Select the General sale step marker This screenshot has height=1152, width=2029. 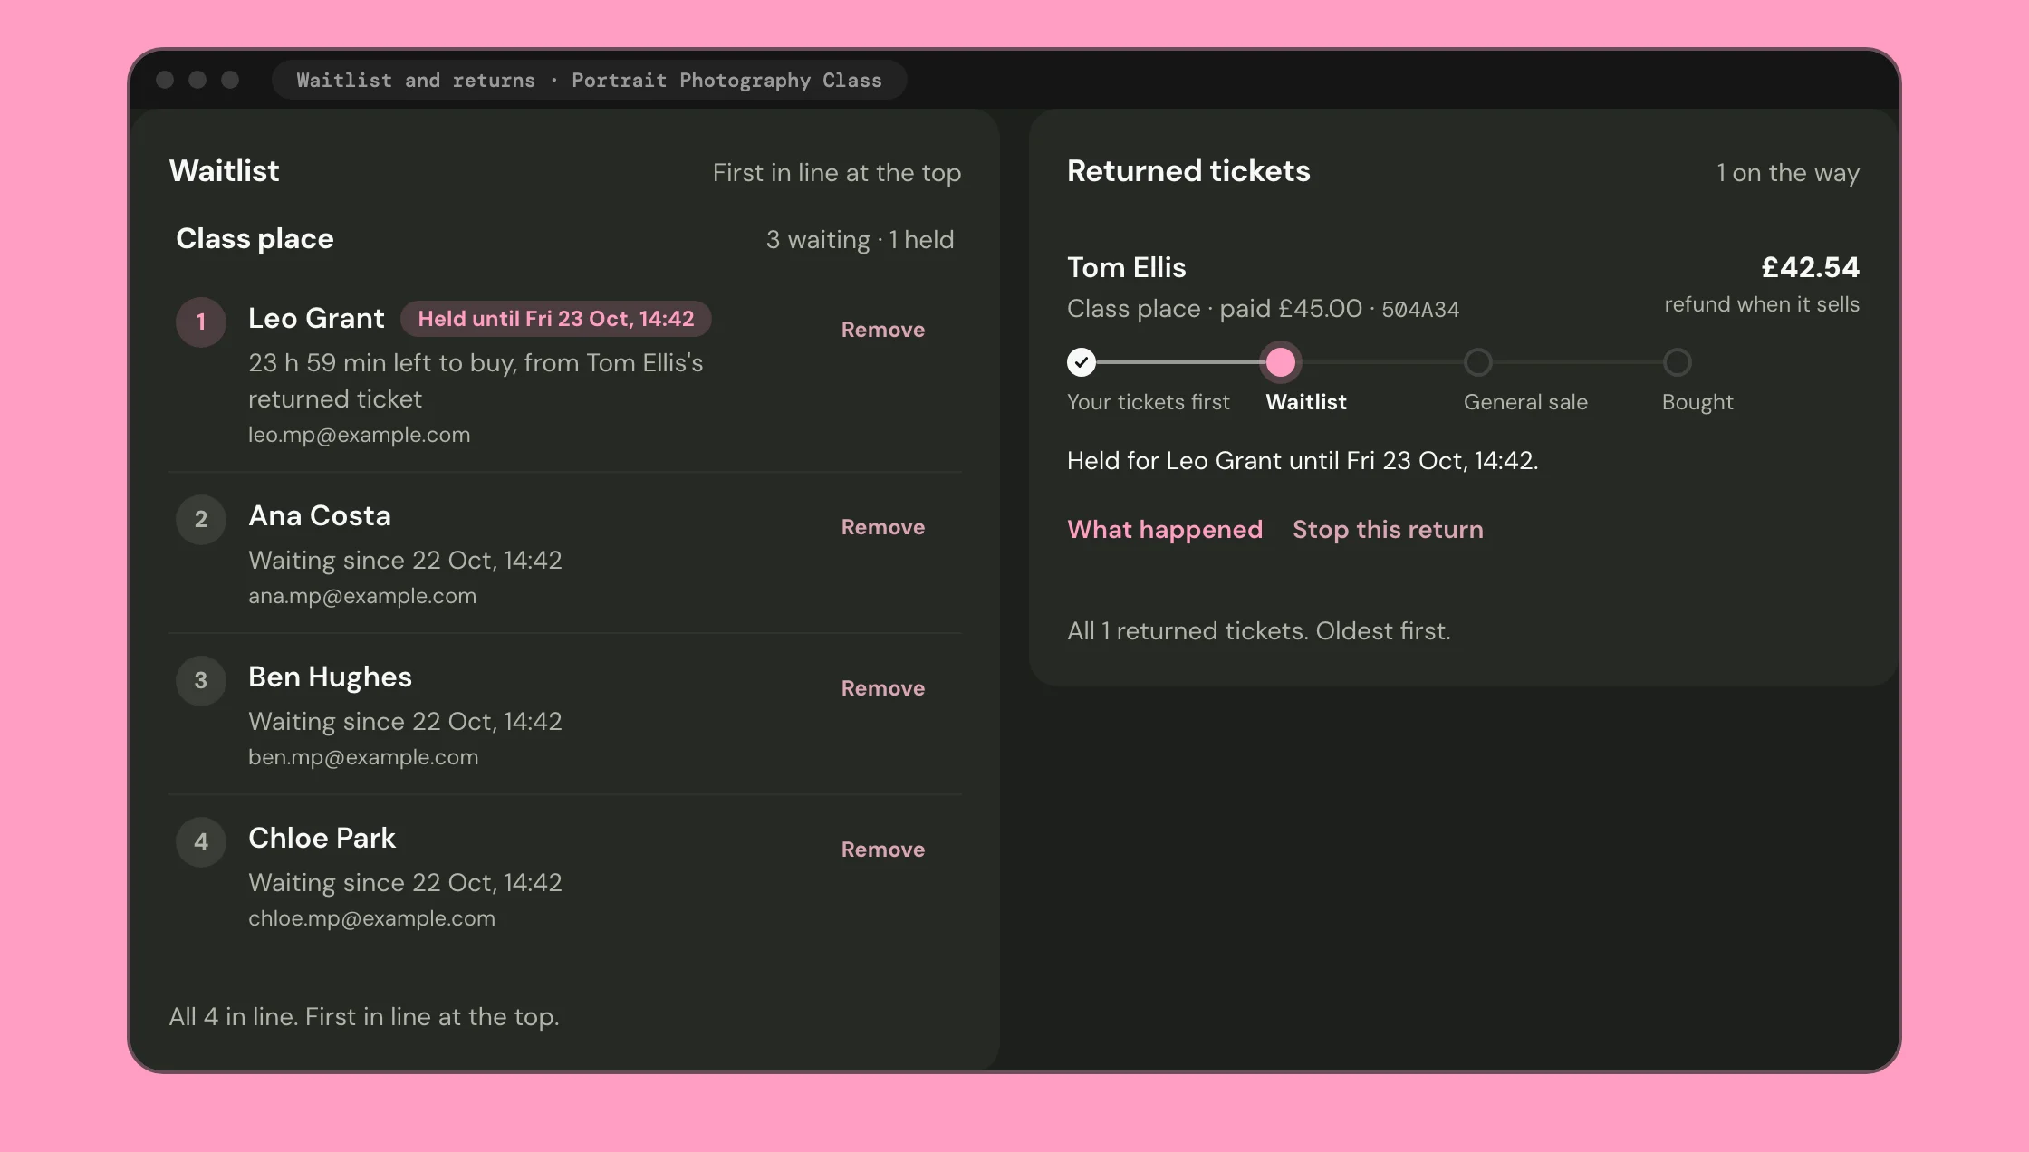pyautogui.click(x=1478, y=362)
